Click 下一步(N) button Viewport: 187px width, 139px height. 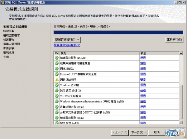138,132
